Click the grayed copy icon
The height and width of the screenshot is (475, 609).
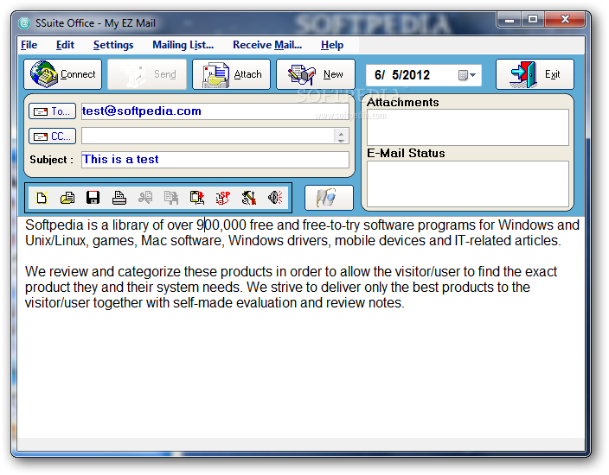(x=171, y=198)
